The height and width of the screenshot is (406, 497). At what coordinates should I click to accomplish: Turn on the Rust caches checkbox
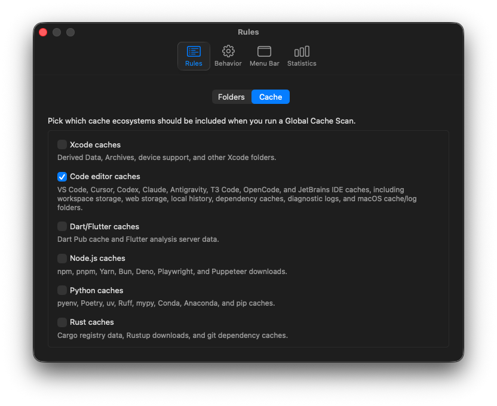point(62,322)
